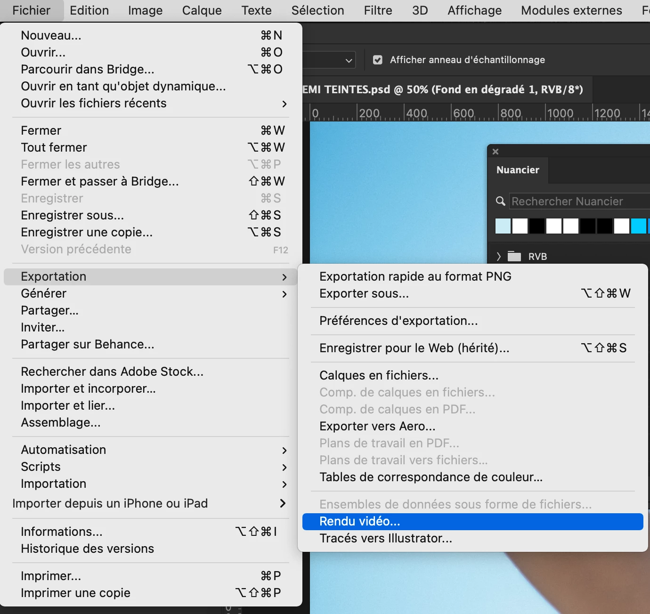650x614 pixels.
Task: Open the Modules externes menu
Action: tap(572, 10)
